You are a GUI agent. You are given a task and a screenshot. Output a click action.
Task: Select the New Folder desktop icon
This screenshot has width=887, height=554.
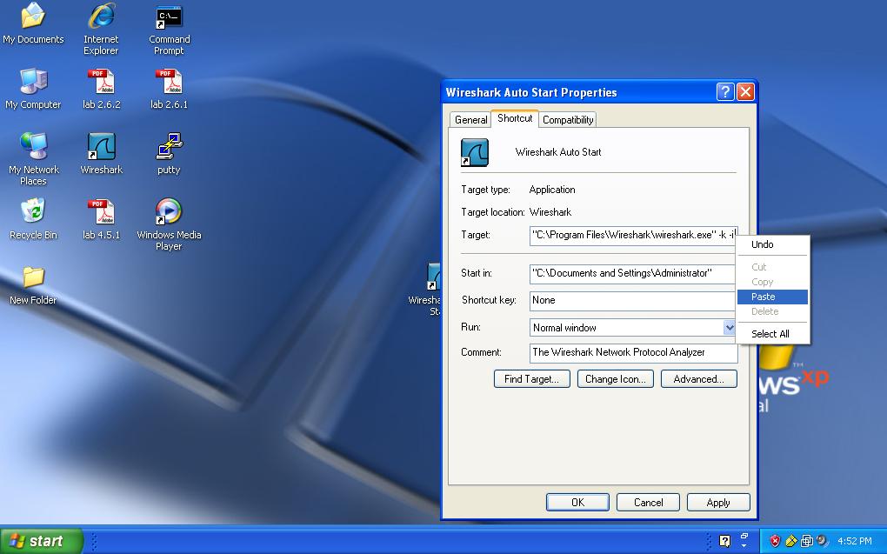[x=33, y=286]
